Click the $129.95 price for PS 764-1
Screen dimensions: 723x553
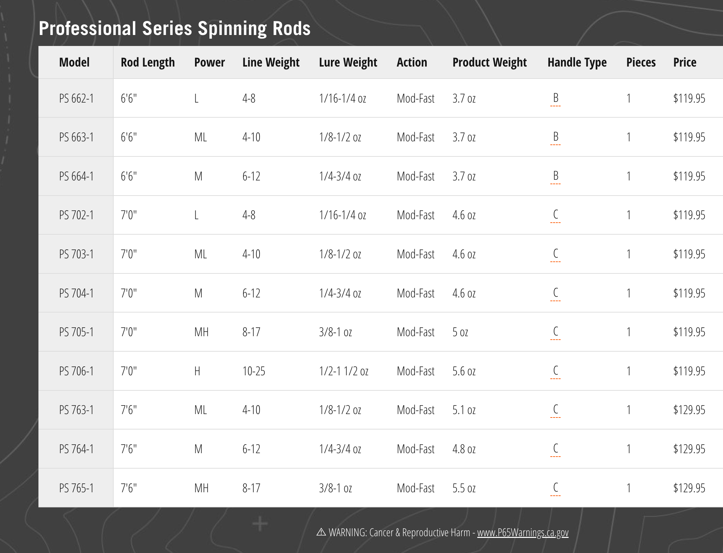point(689,449)
